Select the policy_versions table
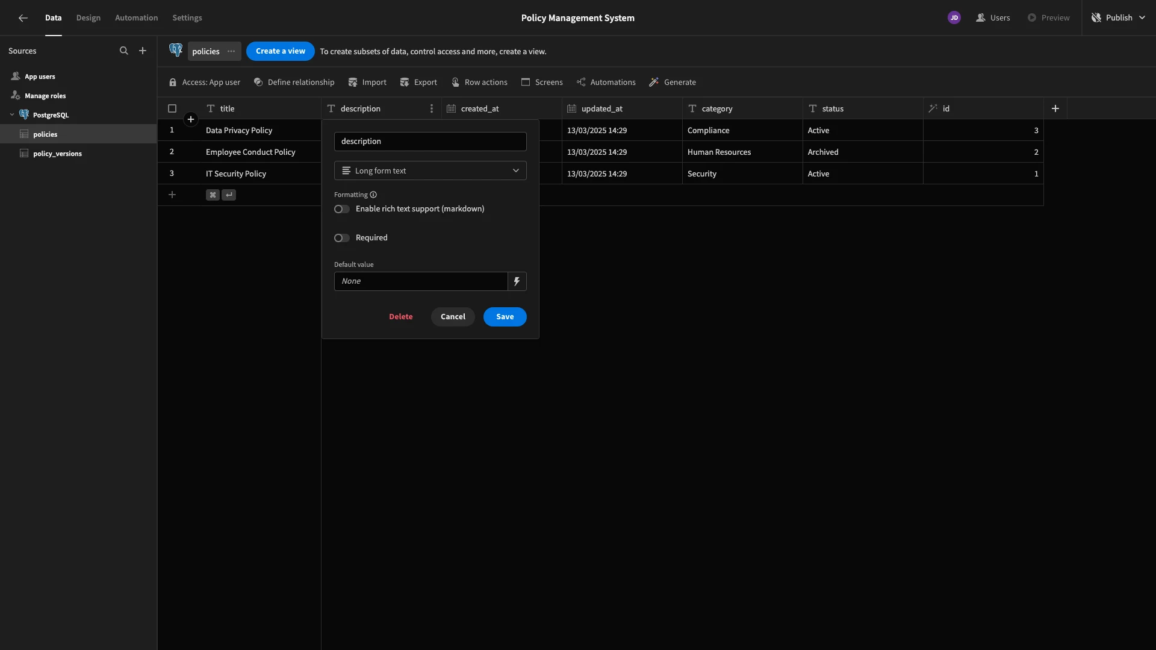The height and width of the screenshot is (650, 1156). 78,154
